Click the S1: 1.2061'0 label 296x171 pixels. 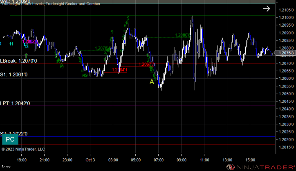(x=14, y=74)
